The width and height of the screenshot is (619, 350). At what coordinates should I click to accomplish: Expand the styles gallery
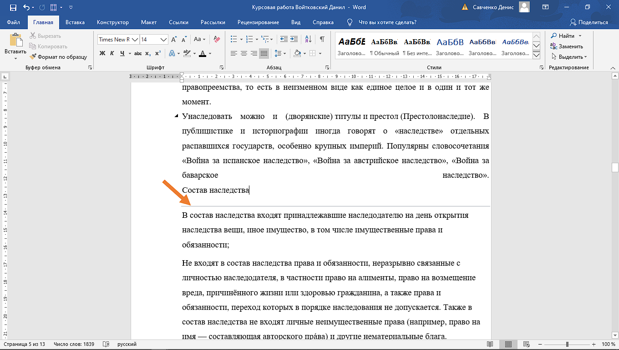[536, 55]
